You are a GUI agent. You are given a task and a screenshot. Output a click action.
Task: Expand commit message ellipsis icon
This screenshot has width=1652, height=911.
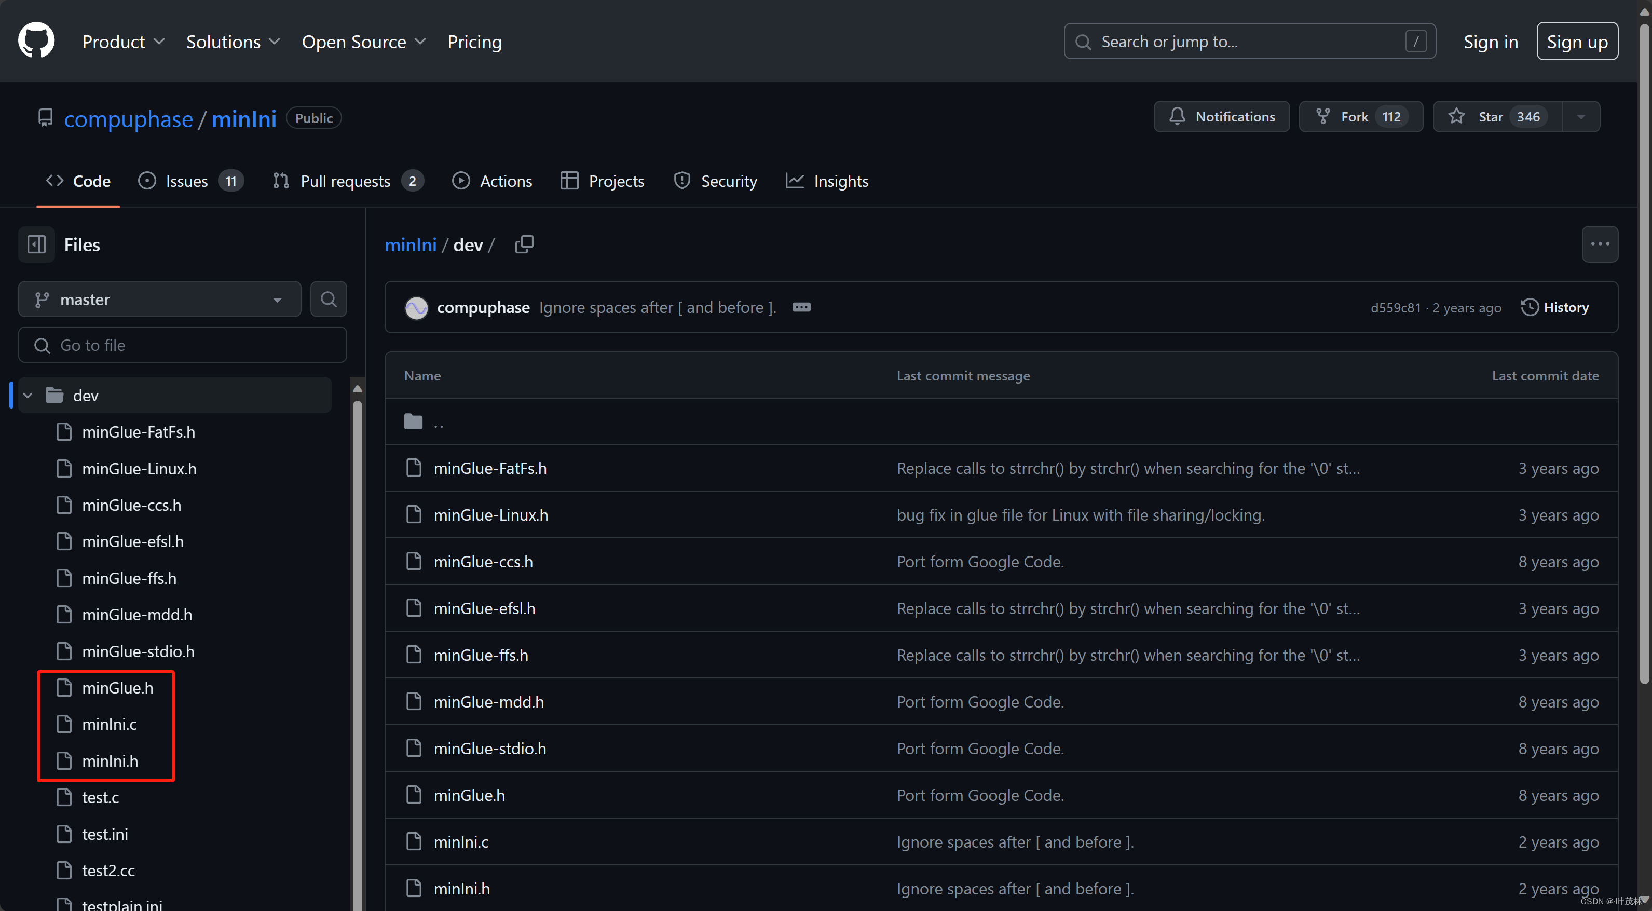(801, 307)
